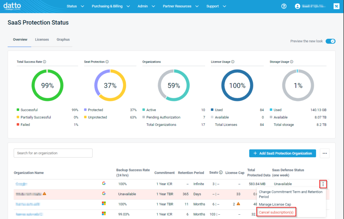Expand the Status dropdown menu
The width and height of the screenshot is (344, 219).
click(x=75, y=6)
